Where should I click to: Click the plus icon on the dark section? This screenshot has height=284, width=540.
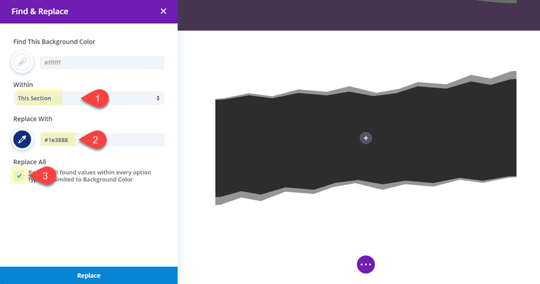point(366,138)
